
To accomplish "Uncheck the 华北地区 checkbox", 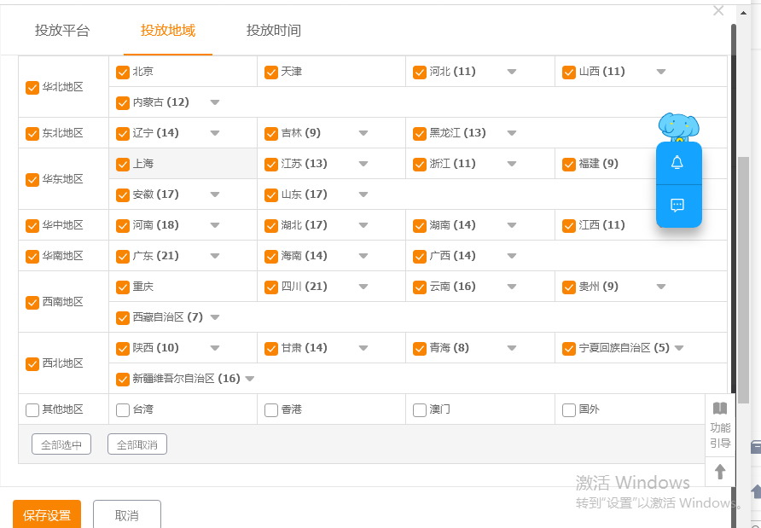I will (32, 87).
